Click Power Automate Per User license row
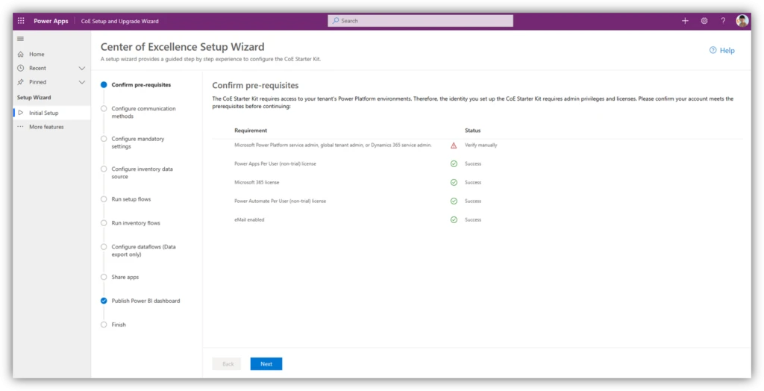 281,201
